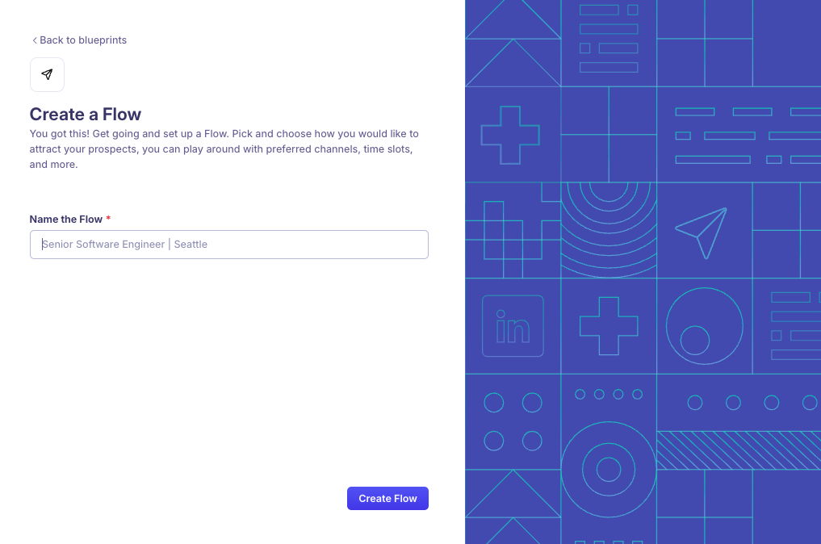Click the tile with four large circles

(513, 421)
